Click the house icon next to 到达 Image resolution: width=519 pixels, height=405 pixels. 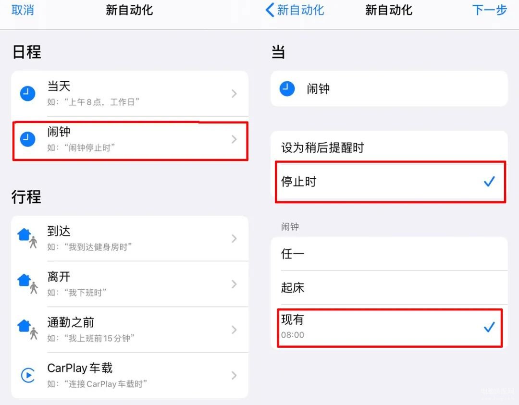(x=27, y=238)
